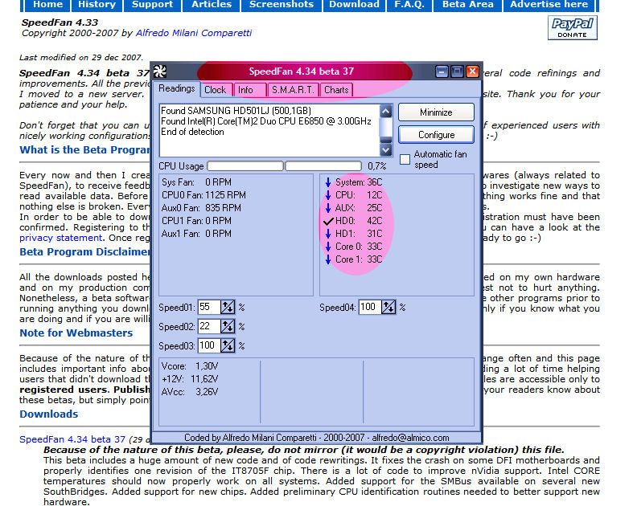Click the Speed03 up/down stepper

point(228,345)
